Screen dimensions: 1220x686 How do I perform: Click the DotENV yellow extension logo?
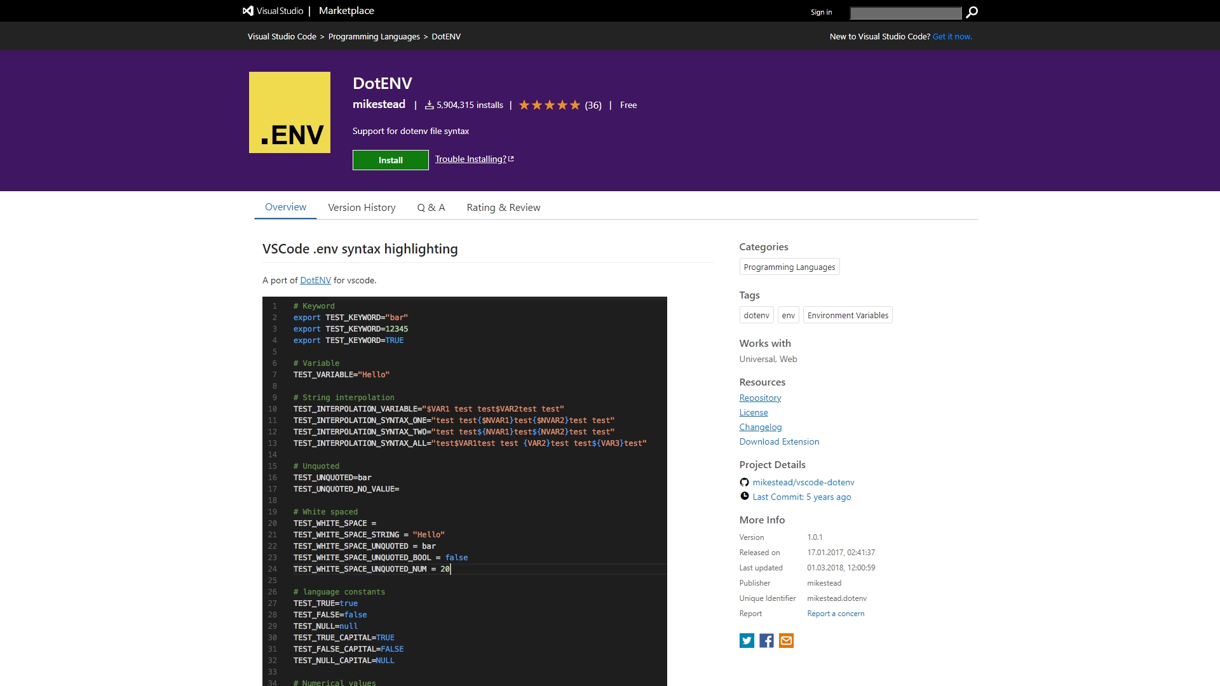[290, 112]
